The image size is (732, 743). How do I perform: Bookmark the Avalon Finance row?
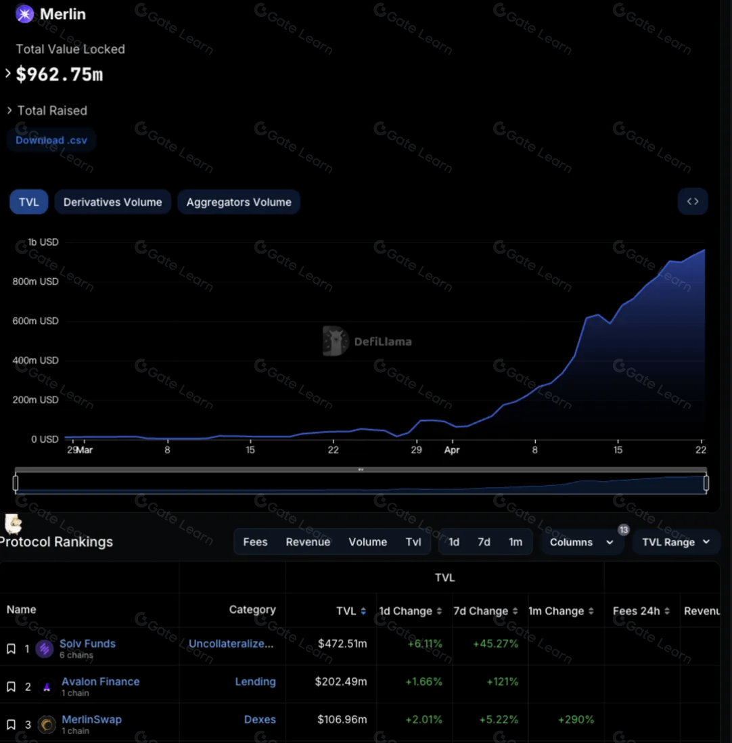point(11,687)
